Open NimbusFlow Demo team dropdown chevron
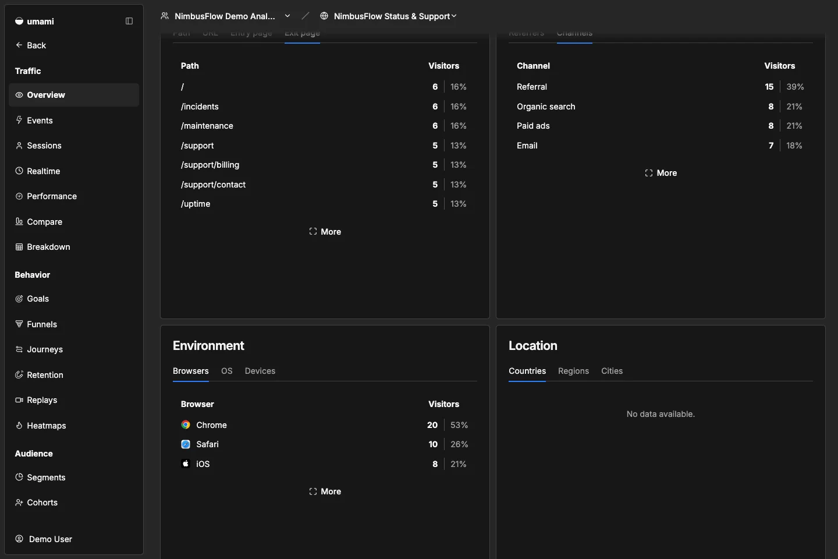This screenshot has width=838, height=559. pos(287,16)
